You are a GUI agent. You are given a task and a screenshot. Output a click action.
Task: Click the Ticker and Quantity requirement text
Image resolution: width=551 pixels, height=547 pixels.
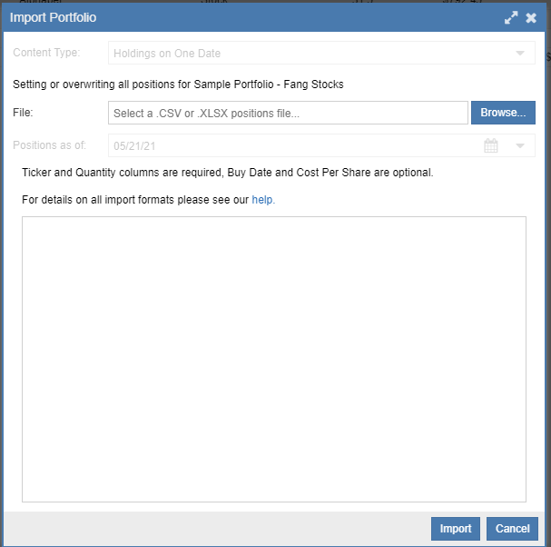[x=227, y=172]
